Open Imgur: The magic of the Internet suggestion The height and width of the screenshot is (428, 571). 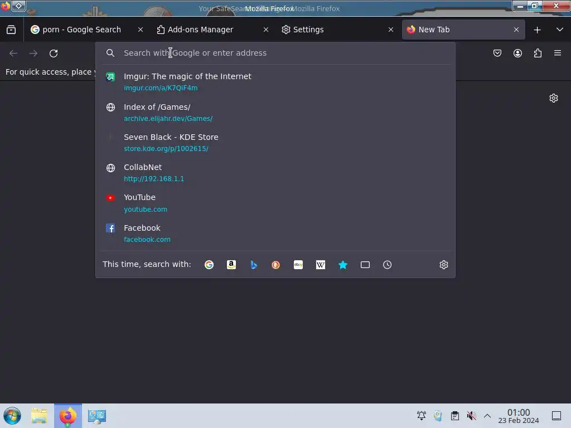pyautogui.click(x=275, y=82)
